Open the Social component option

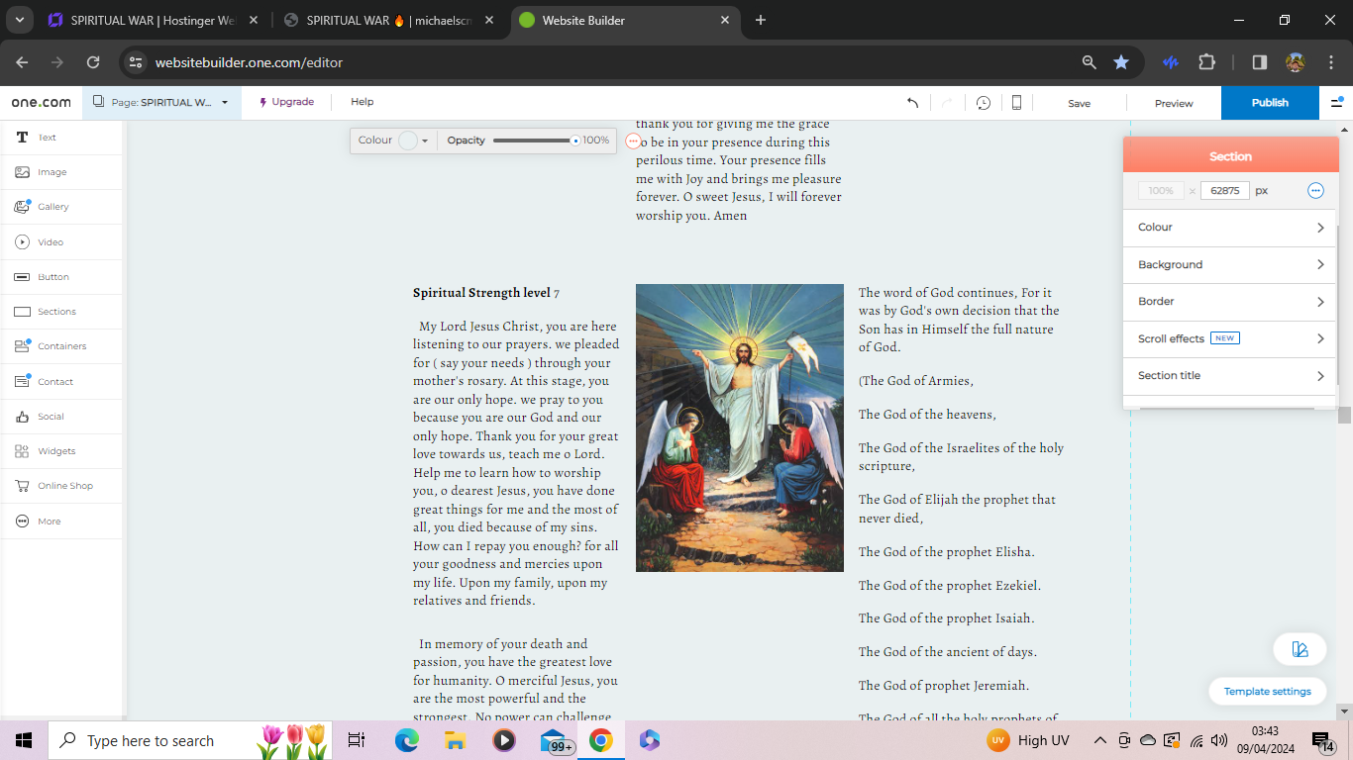(x=61, y=417)
